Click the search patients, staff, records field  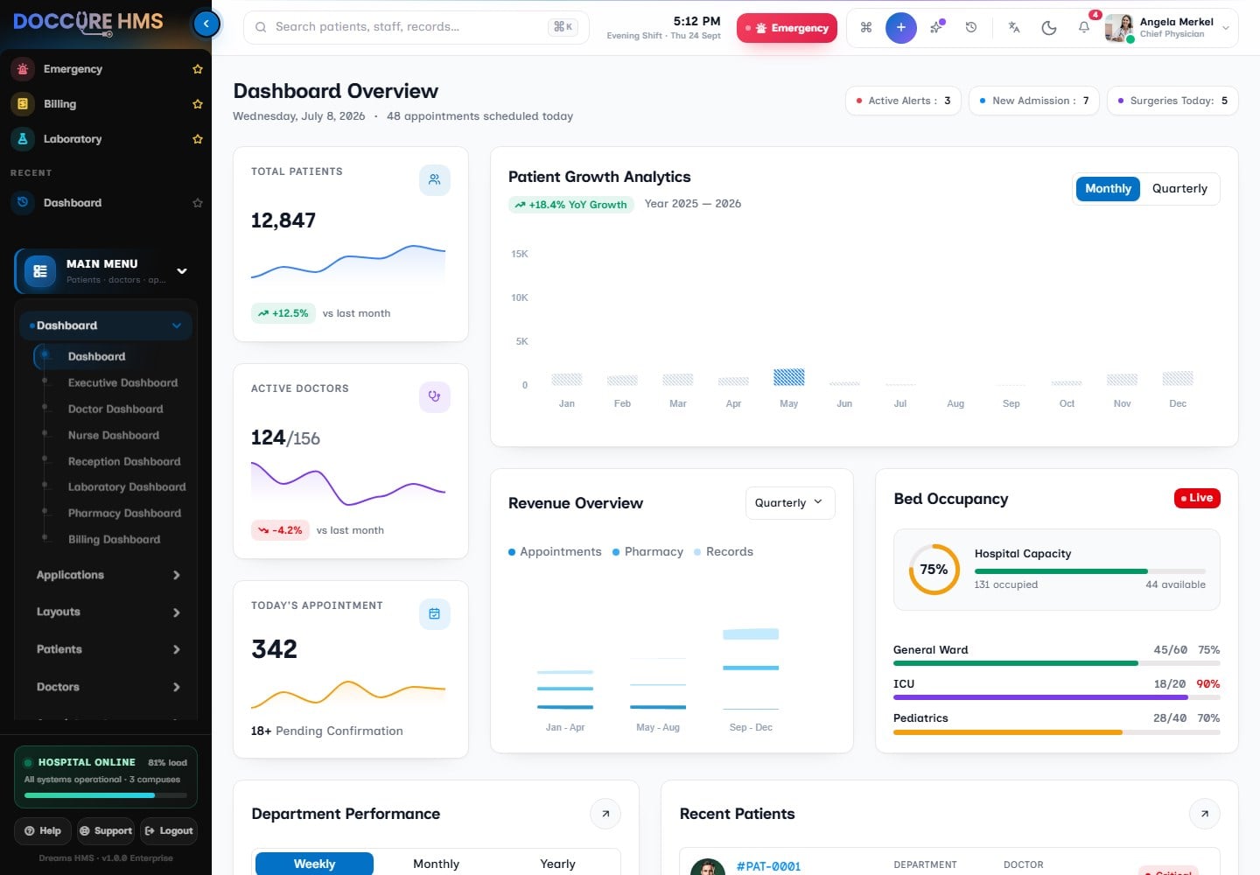tap(416, 27)
